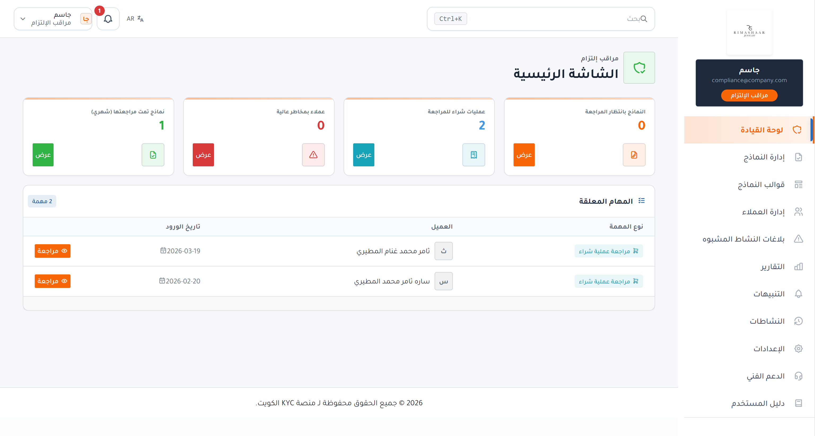Click the Rimashaar Jewelry logo thumbnail

(x=749, y=32)
